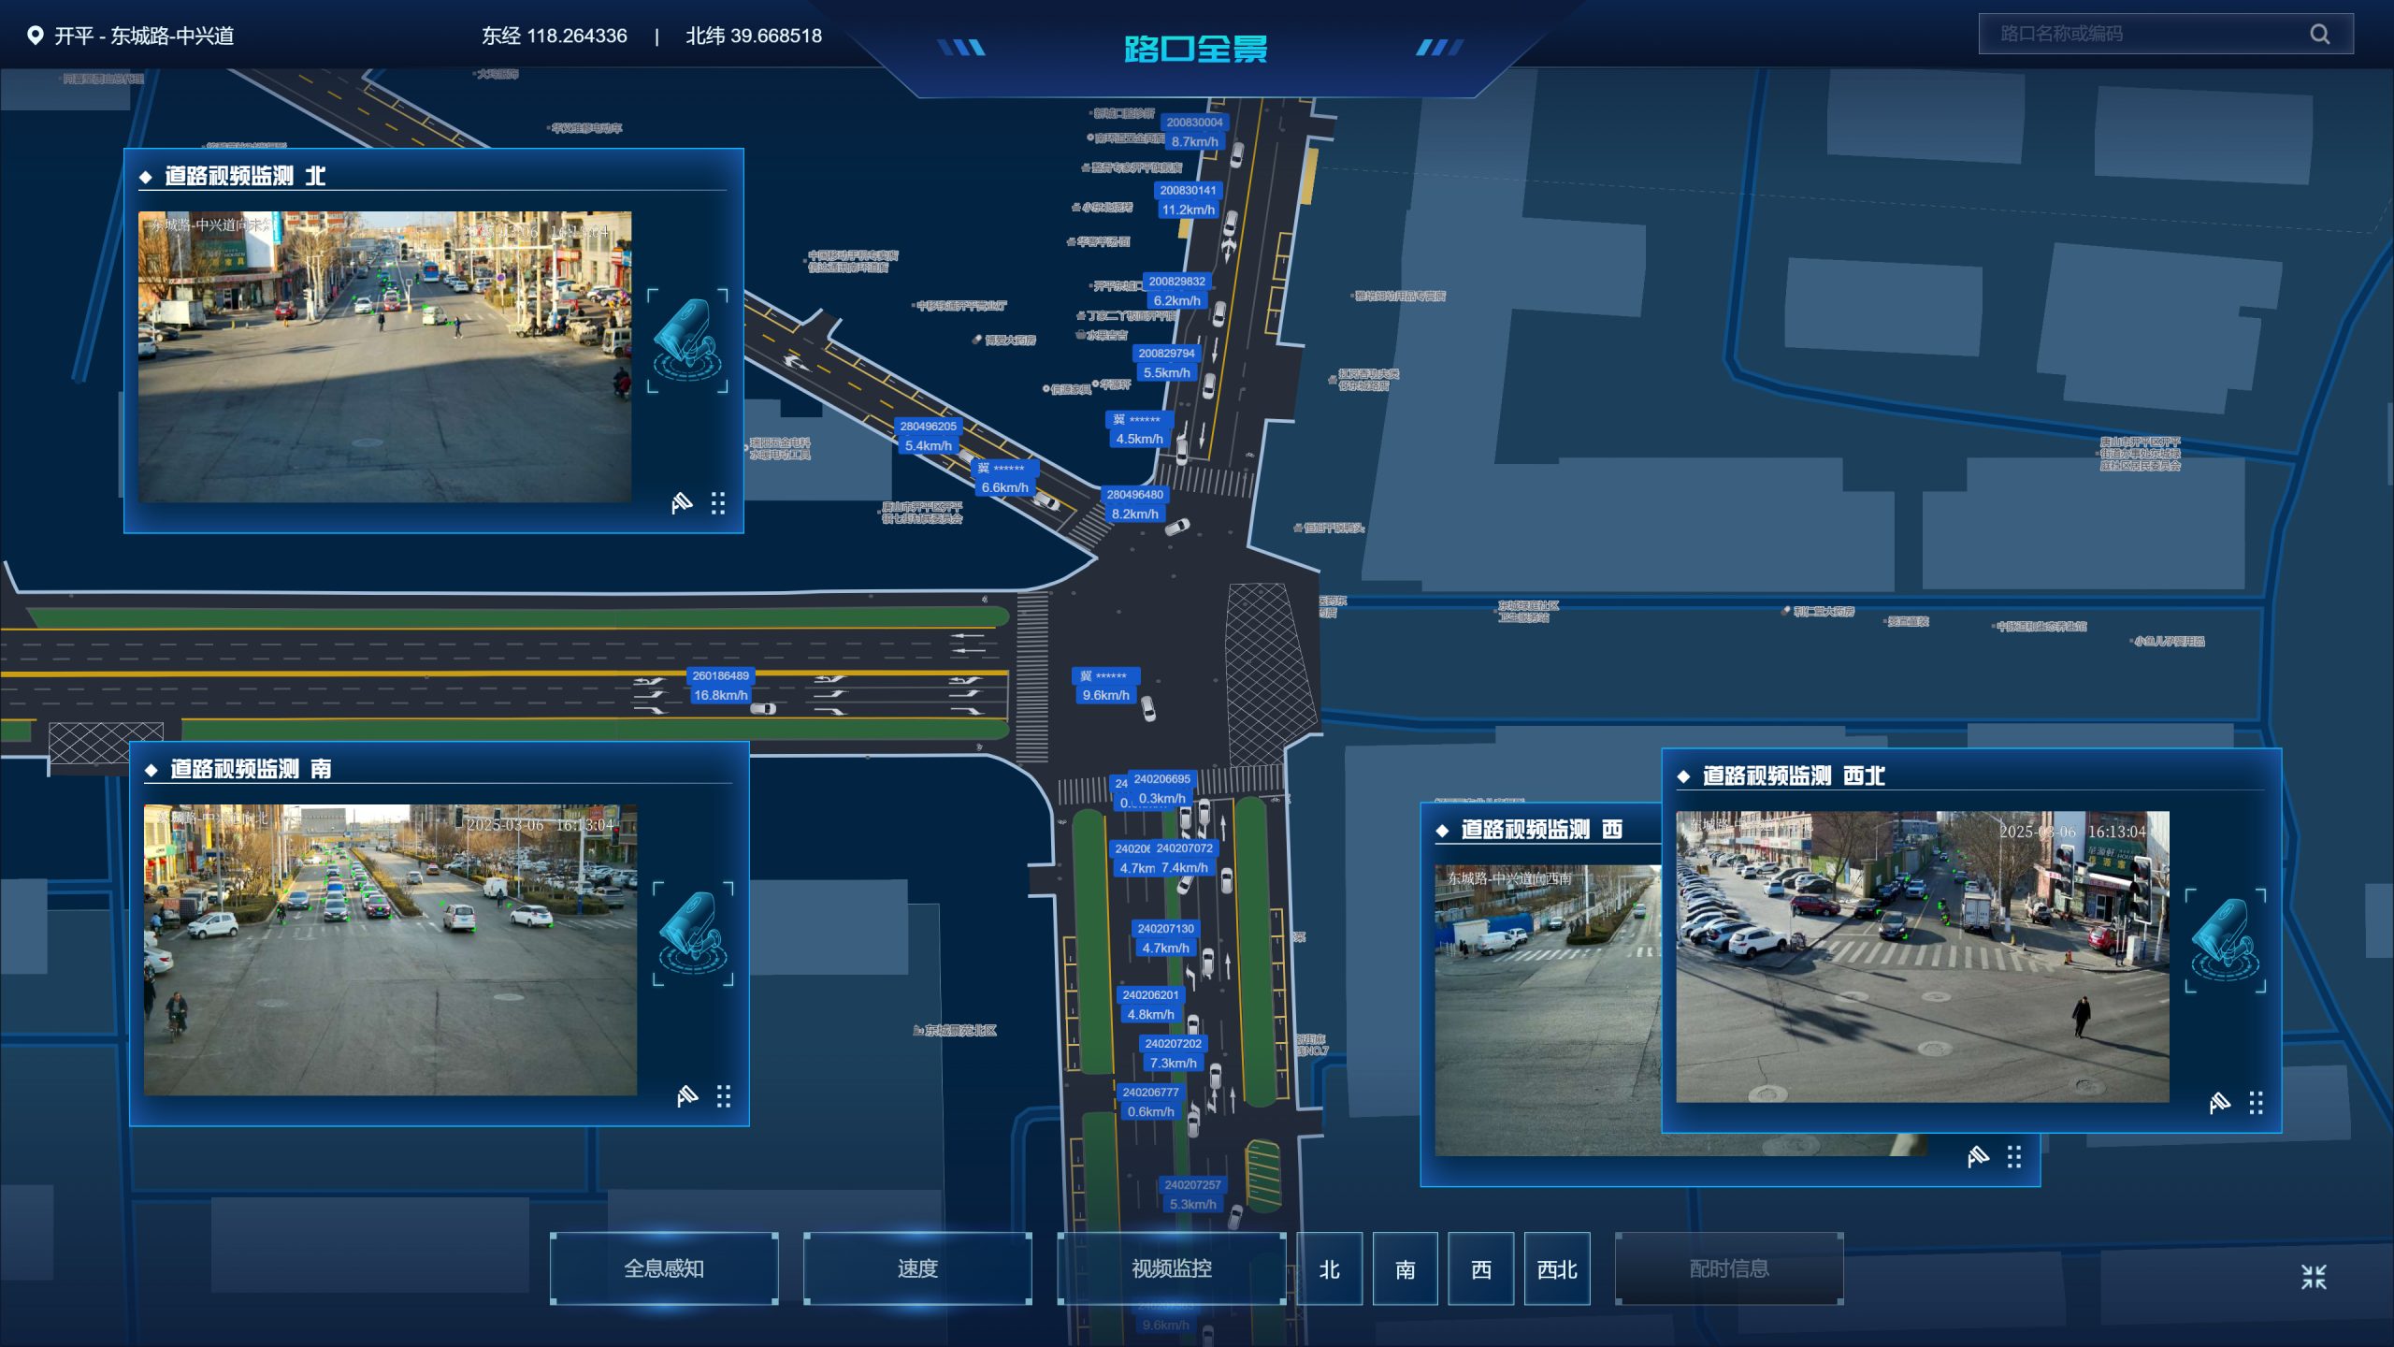Screen dimensions: 2394x1347
Task: Click the 路口全景 title
Action: [x=1196, y=48]
